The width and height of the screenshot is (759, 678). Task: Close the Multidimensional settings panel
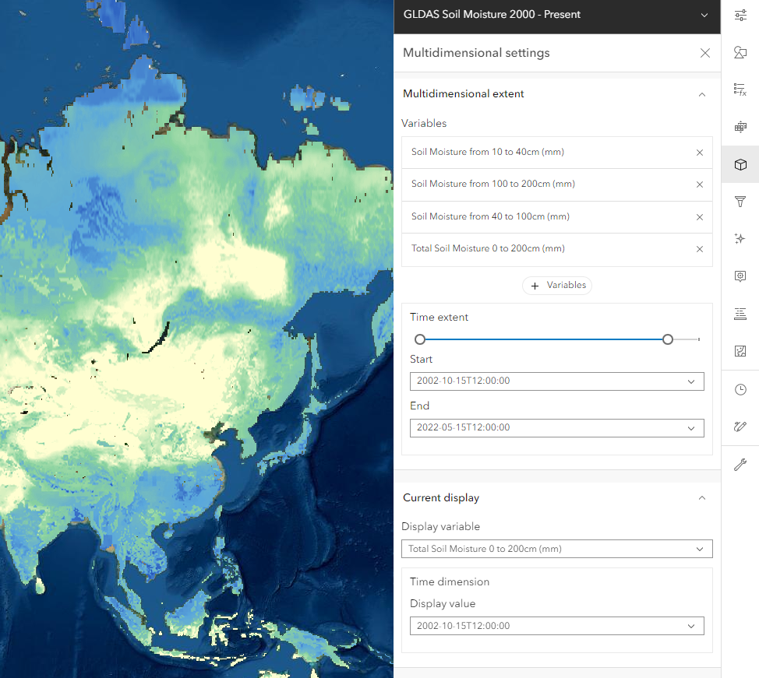[x=704, y=53]
